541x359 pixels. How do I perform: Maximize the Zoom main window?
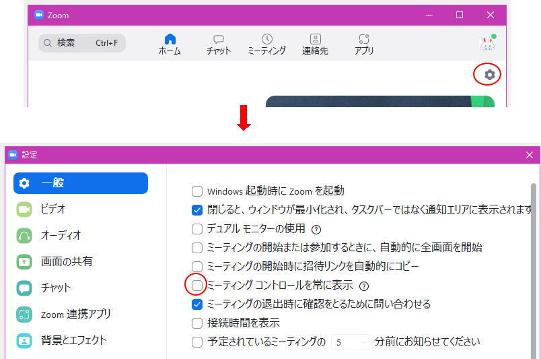pos(460,15)
